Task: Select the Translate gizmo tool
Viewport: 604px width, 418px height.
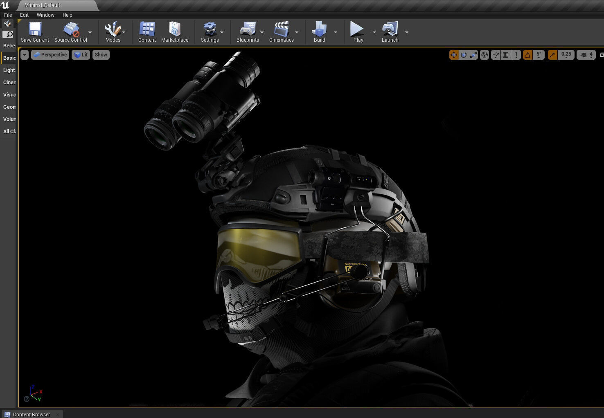Action: pos(453,55)
